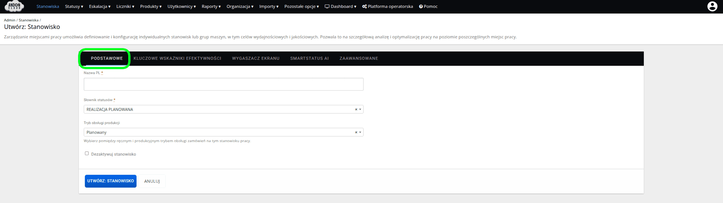Open Dashboard menu with monitor icon
723x203 pixels.
click(x=340, y=6)
